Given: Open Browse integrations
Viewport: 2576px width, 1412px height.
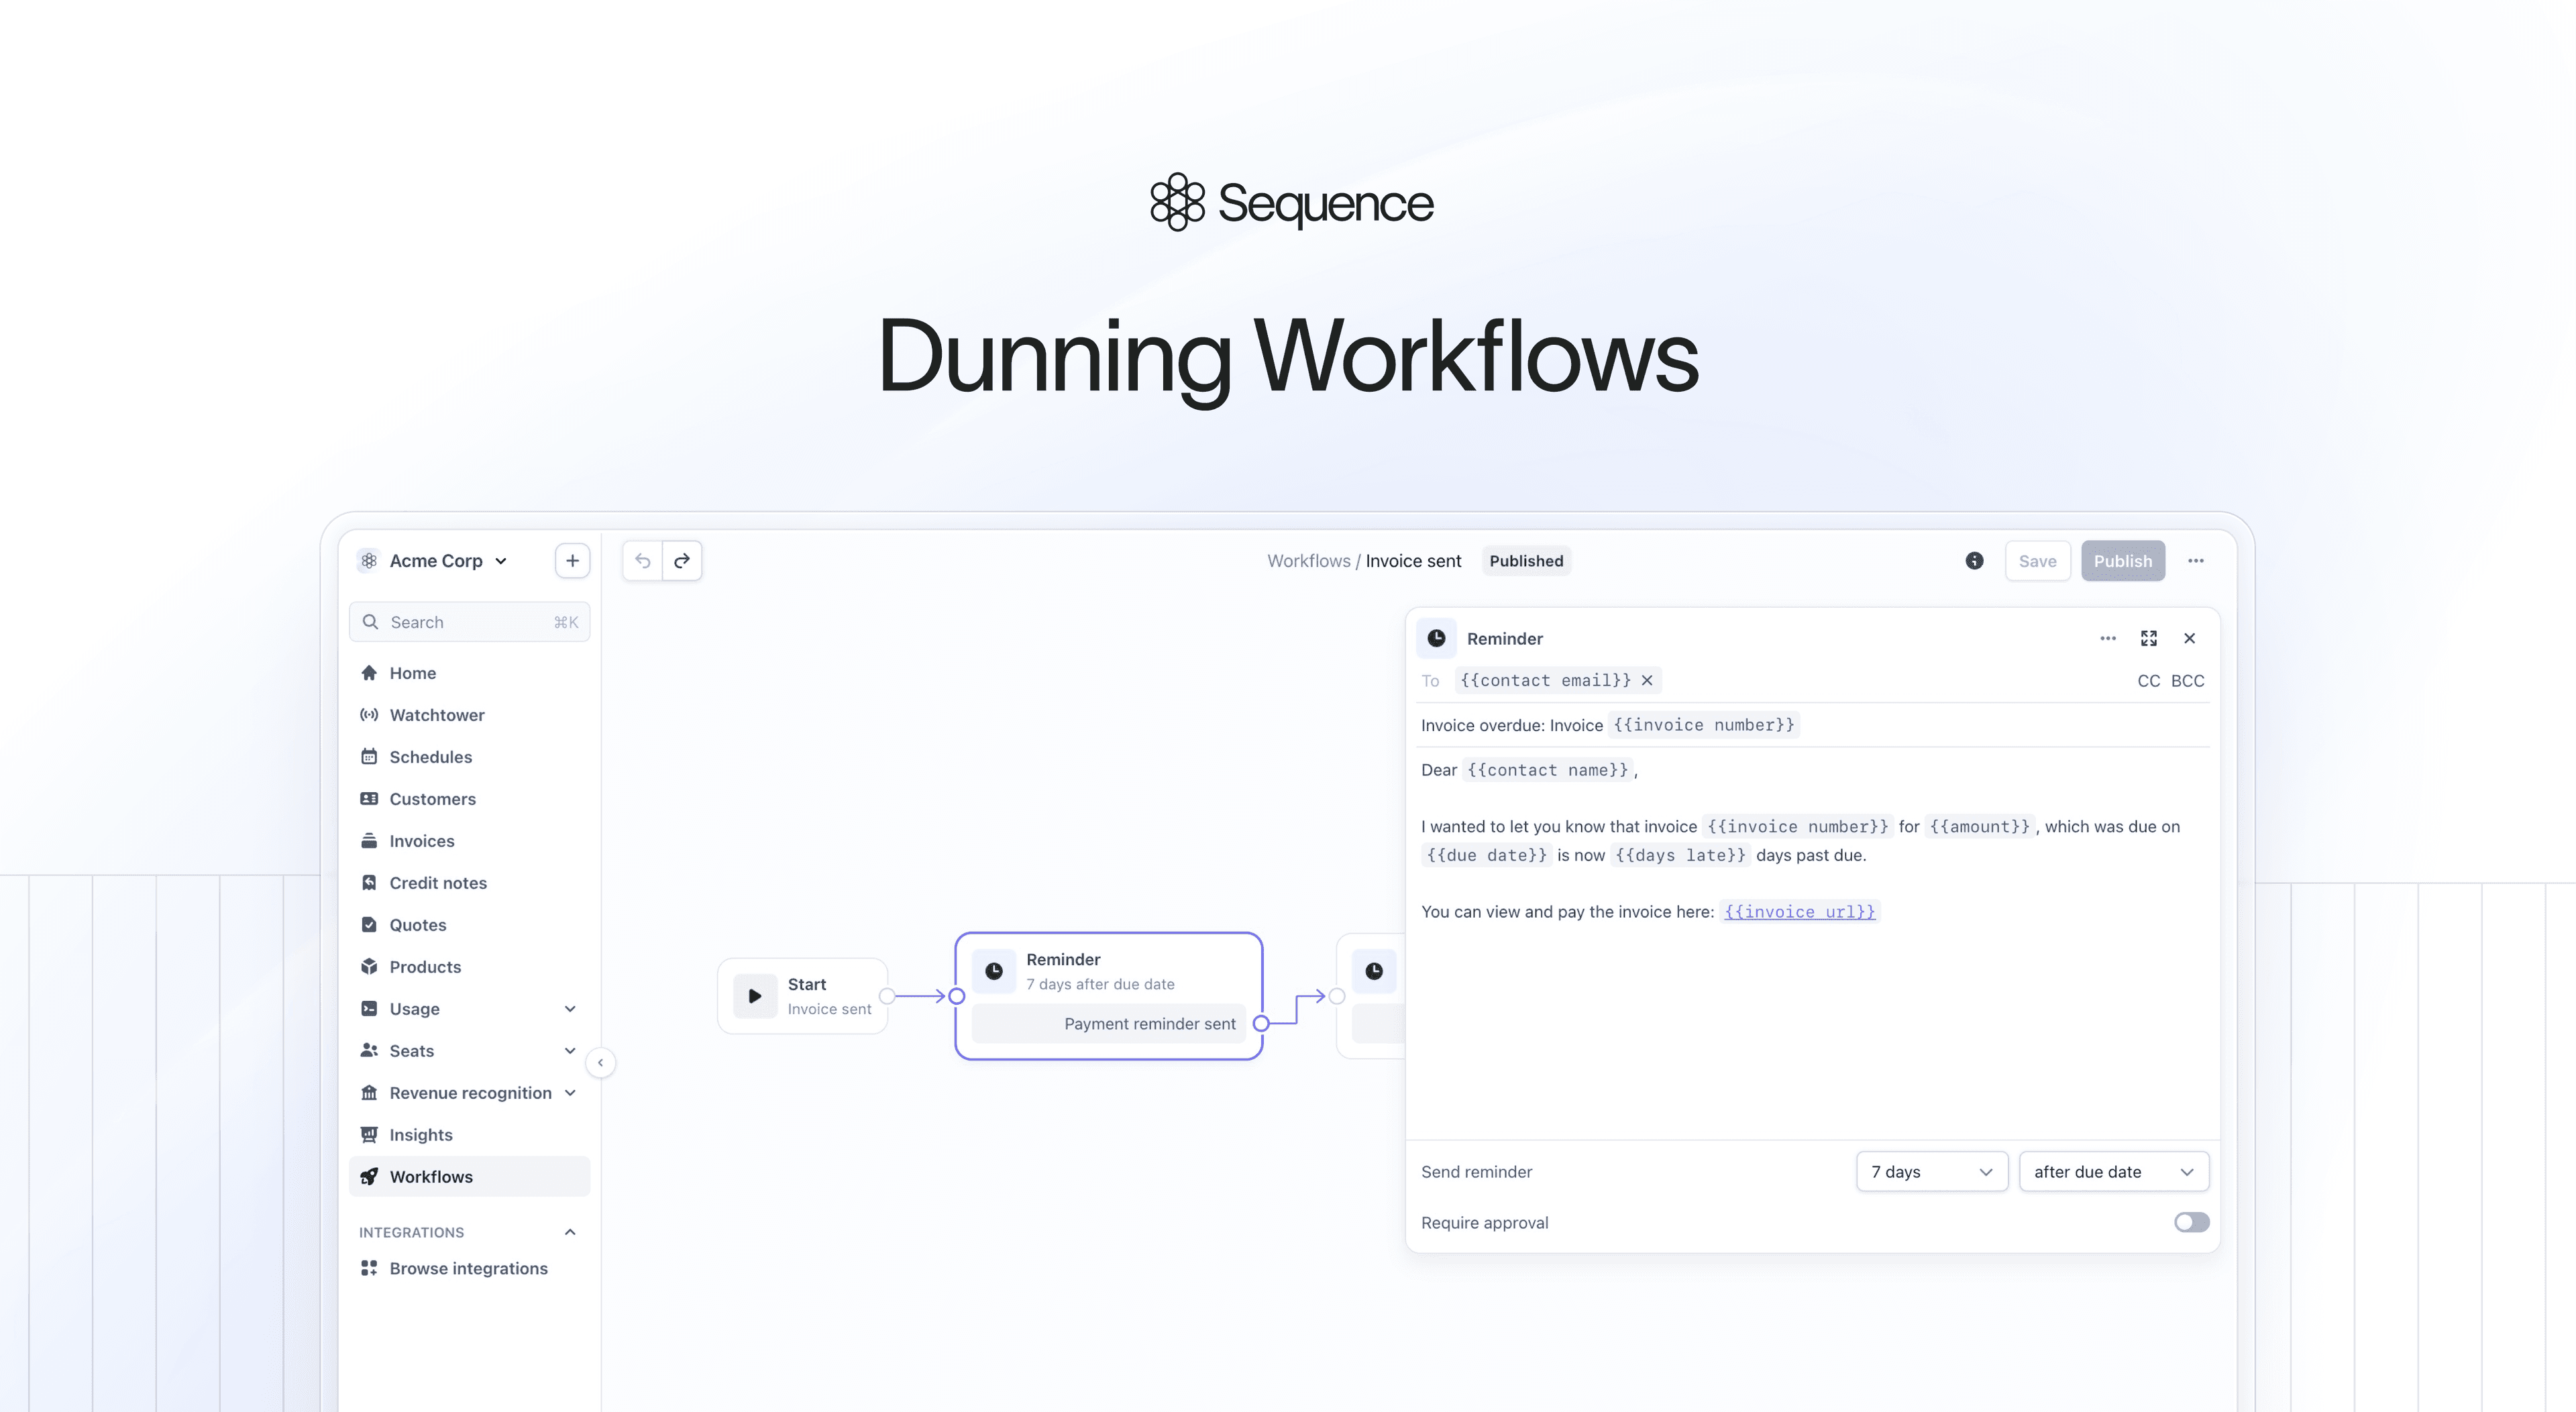Looking at the screenshot, I should point(469,1268).
